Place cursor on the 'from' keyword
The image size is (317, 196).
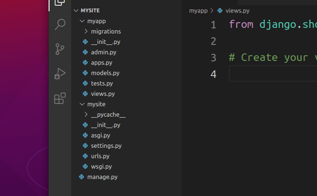click(x=241, y=25)
